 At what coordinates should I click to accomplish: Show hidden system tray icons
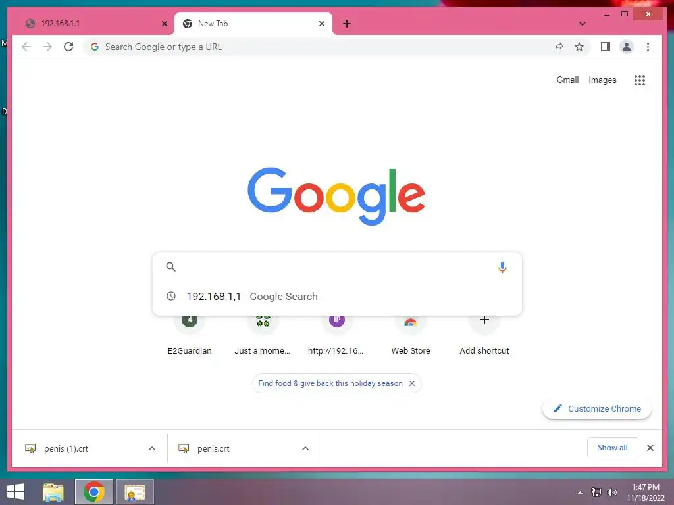[581, 493]
